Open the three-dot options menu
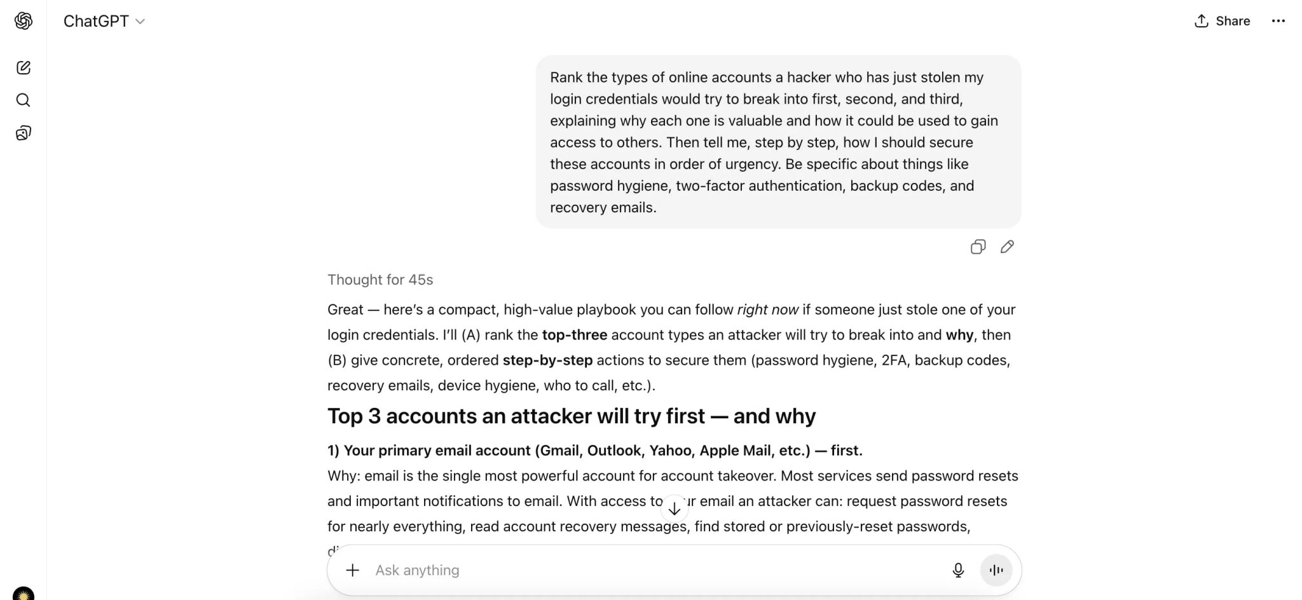 [x=1278, y=21]
